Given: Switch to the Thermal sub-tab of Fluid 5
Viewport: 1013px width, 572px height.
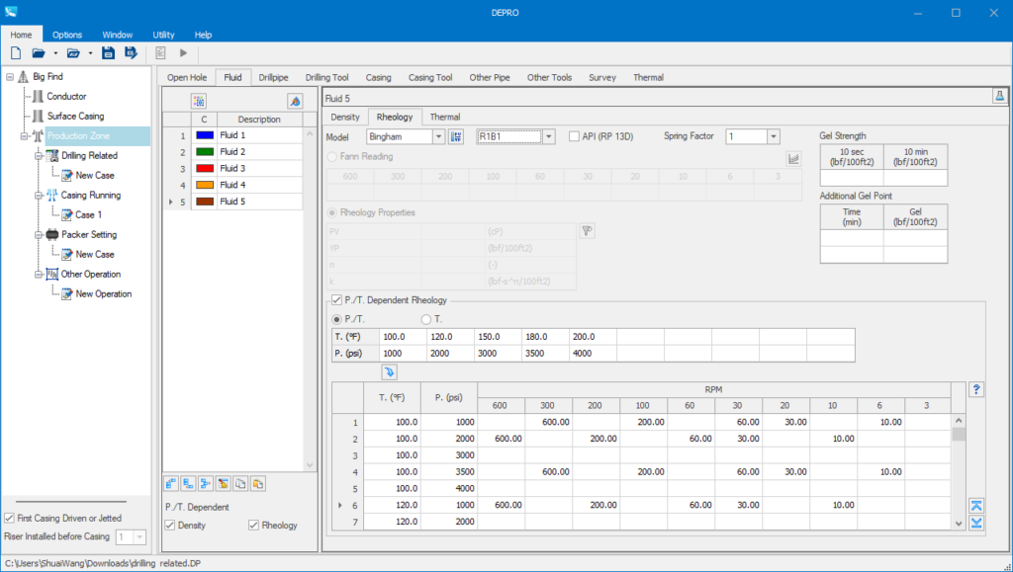Looking at the screenshot, I should click(x=445, y=117).
